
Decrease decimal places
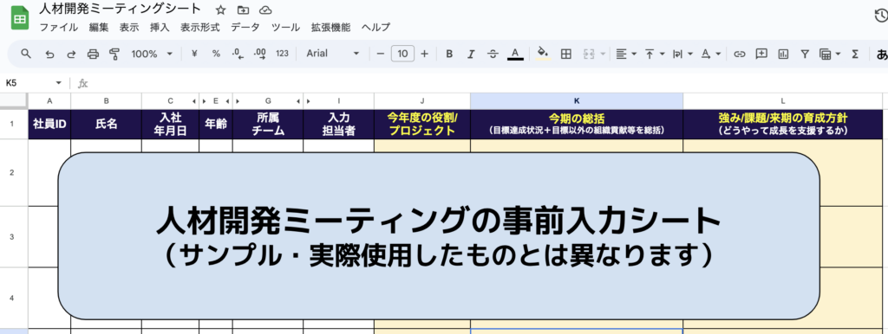pyautogui.click(x=238, y=54)
